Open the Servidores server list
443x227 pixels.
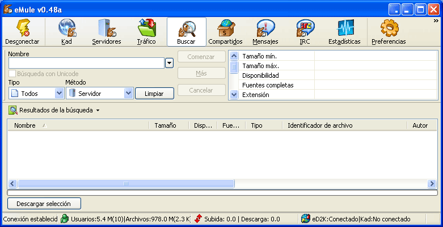point(107,32)
